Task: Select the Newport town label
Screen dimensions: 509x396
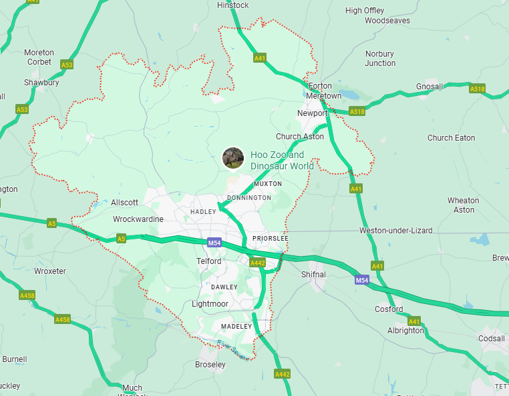Action: (313, 113)
